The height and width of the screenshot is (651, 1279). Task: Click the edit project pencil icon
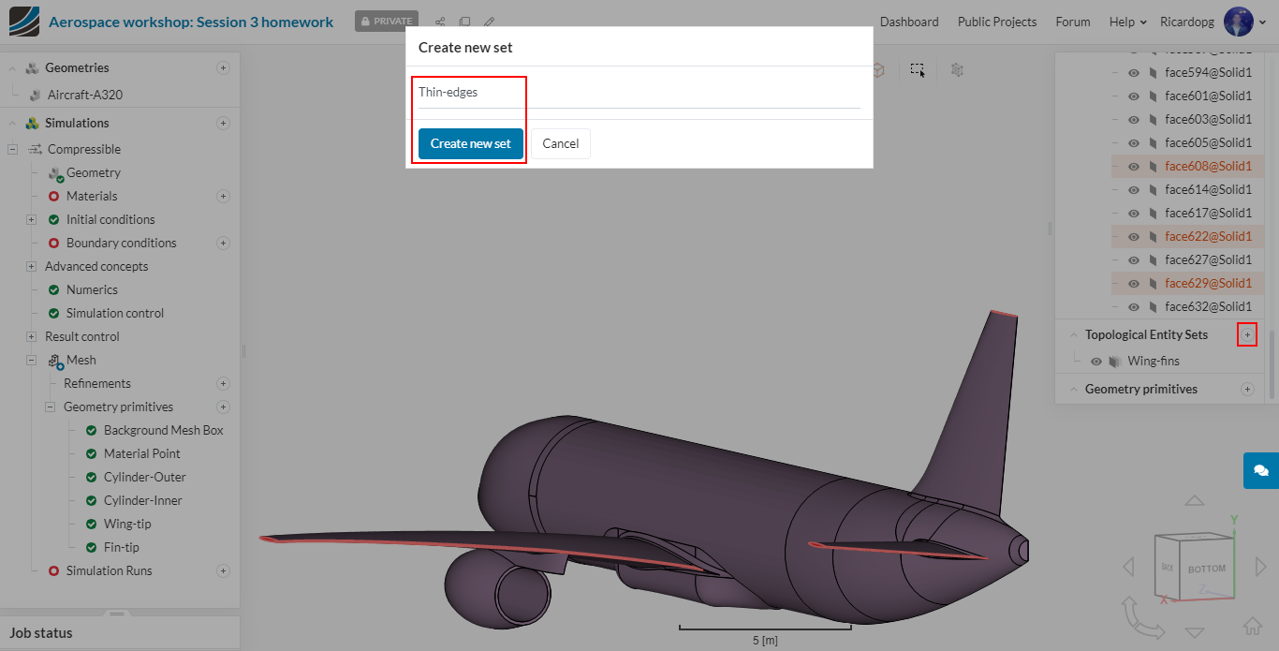point(489,22)
